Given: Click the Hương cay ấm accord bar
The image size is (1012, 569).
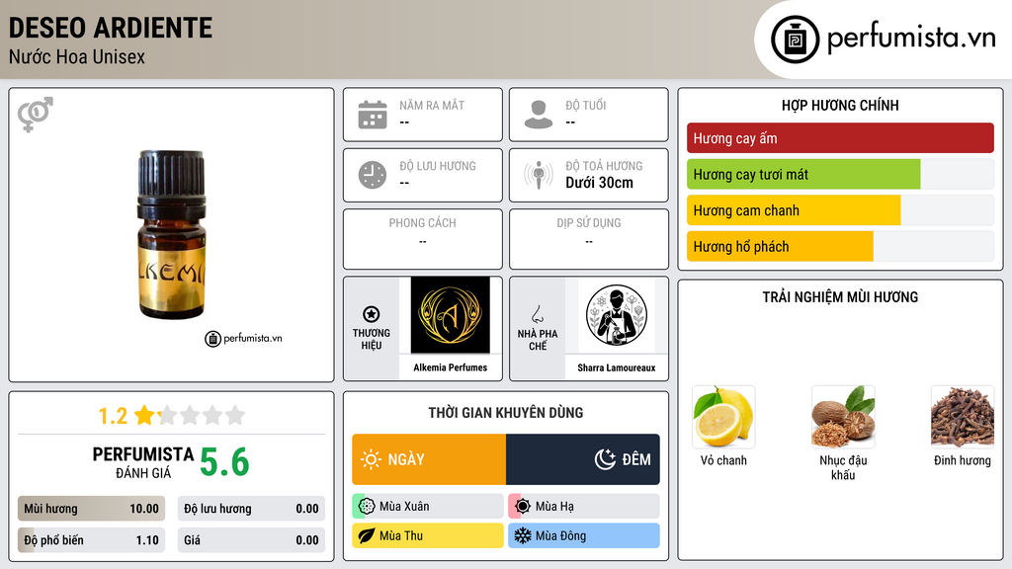Looking at the screenshot, I should [x=840, y=138].
